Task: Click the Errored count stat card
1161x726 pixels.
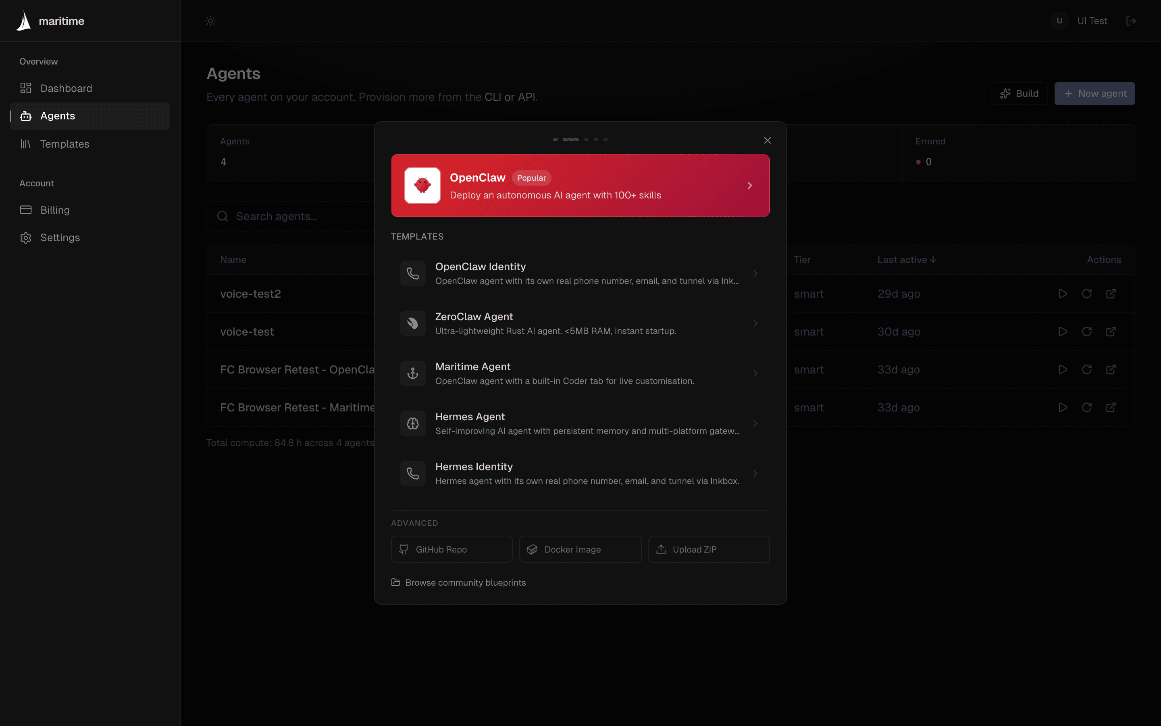Action: pyautogui.click(x=1019, y=153)
